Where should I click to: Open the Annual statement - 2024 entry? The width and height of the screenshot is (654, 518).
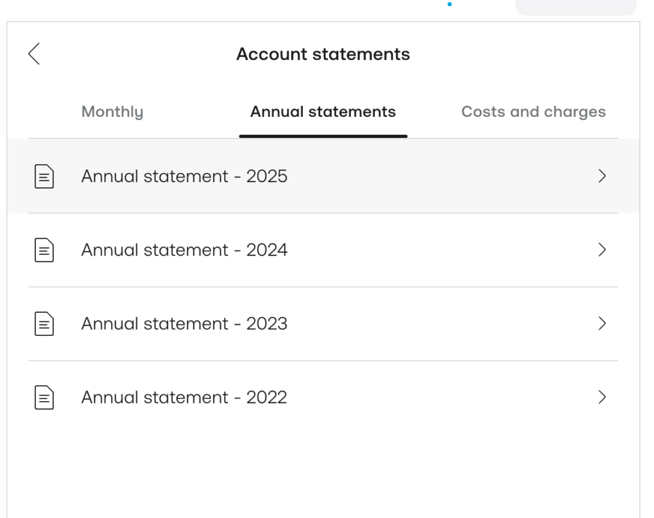[184, 250]
